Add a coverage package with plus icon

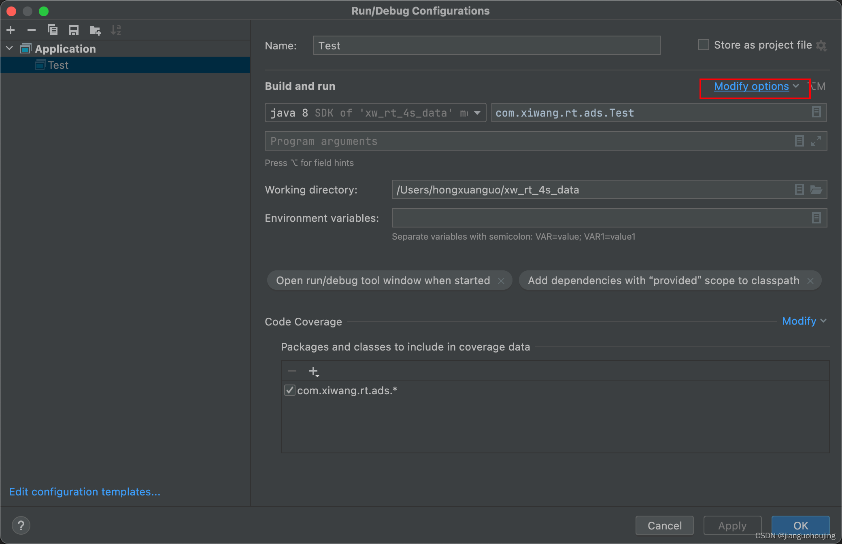pos(314,371)
